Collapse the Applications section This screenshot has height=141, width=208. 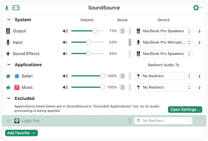pyautogui.click(x=9, y=65)
